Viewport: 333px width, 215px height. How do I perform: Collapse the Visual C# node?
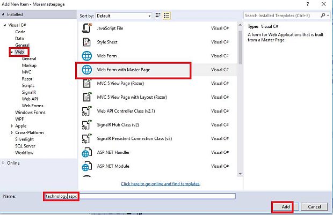coord(5,25)
